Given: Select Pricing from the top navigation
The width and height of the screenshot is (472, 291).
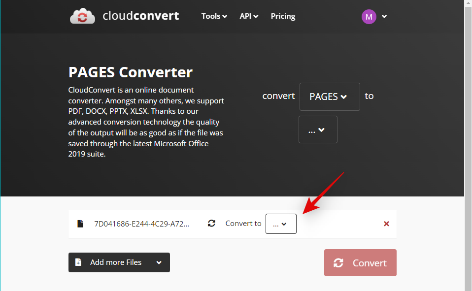Looking at the screenshot, I should click(282, 16).
